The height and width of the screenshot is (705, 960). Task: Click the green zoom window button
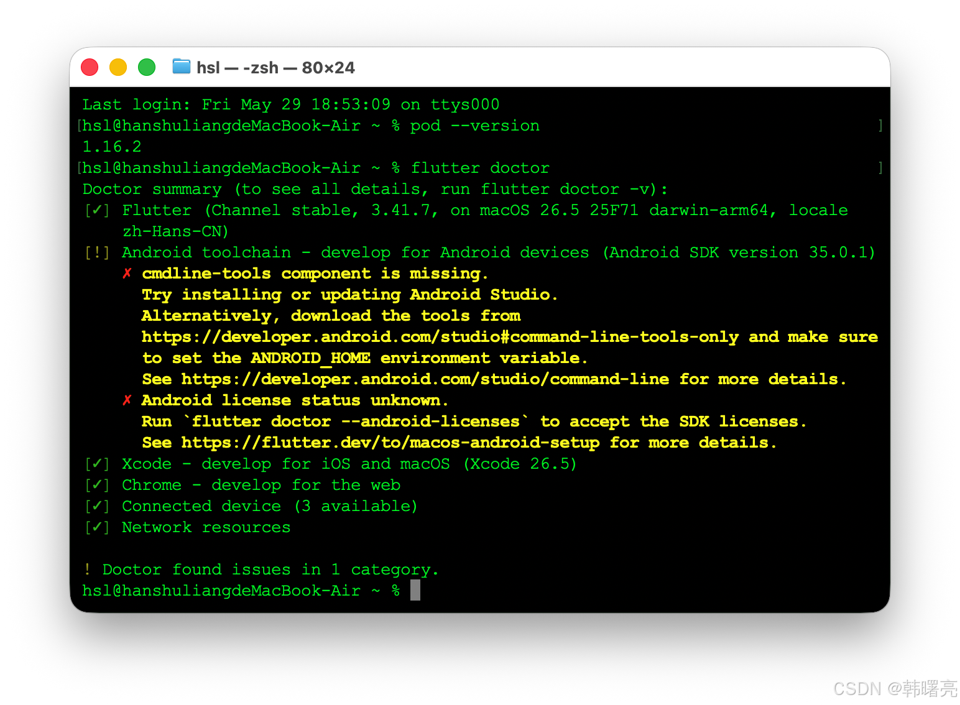tap(147, 67)
